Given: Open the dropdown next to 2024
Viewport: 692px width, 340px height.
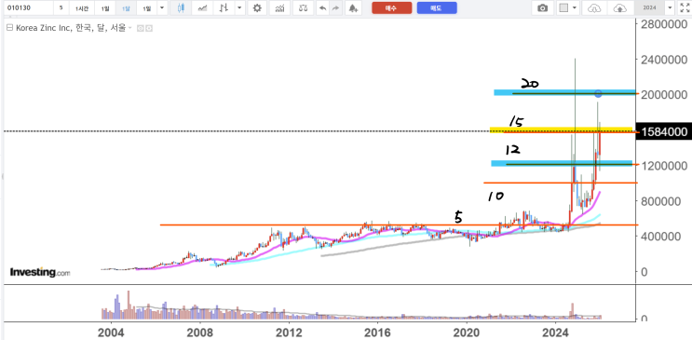Looking at the screenshot, I should pyautogui.click(x=671, y=8).
